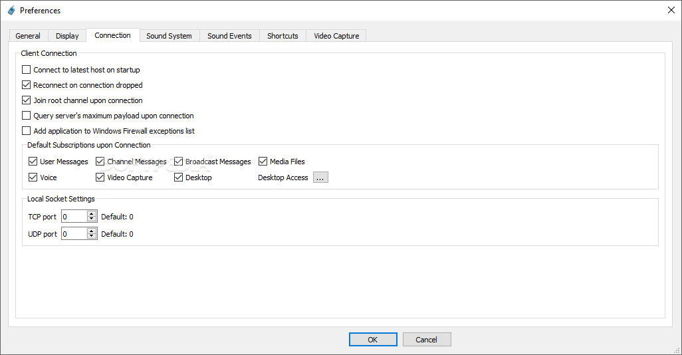Click the Preferences app icon in title bar

(x=11, y=10)
